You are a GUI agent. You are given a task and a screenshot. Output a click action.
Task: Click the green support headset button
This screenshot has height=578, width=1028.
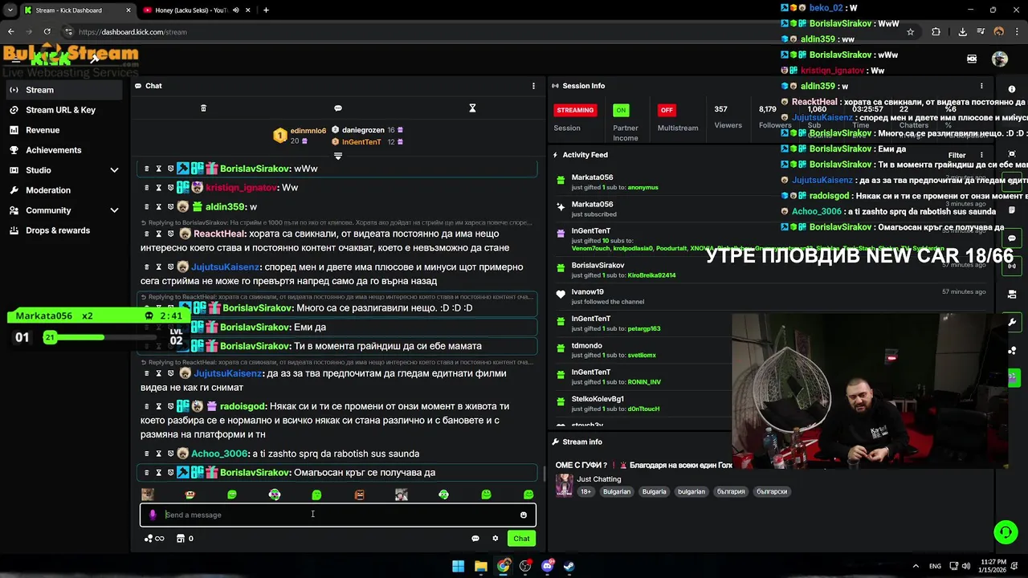click(1006, 531)
